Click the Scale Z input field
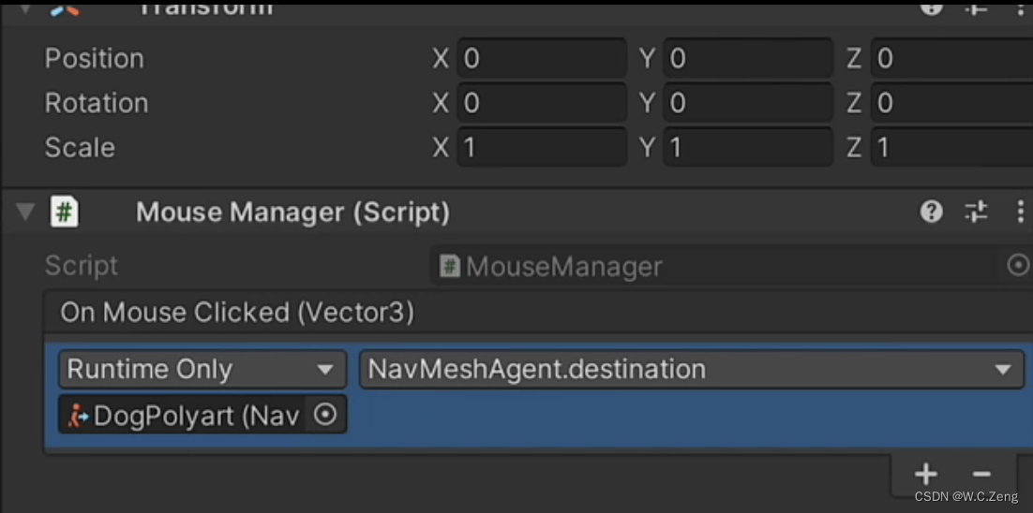 (x=951, y=147)
